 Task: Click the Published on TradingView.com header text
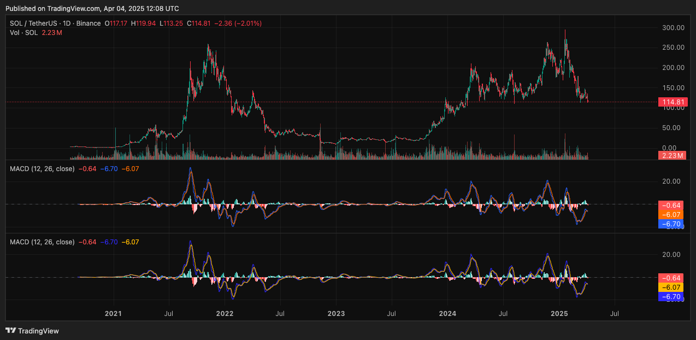92,9
